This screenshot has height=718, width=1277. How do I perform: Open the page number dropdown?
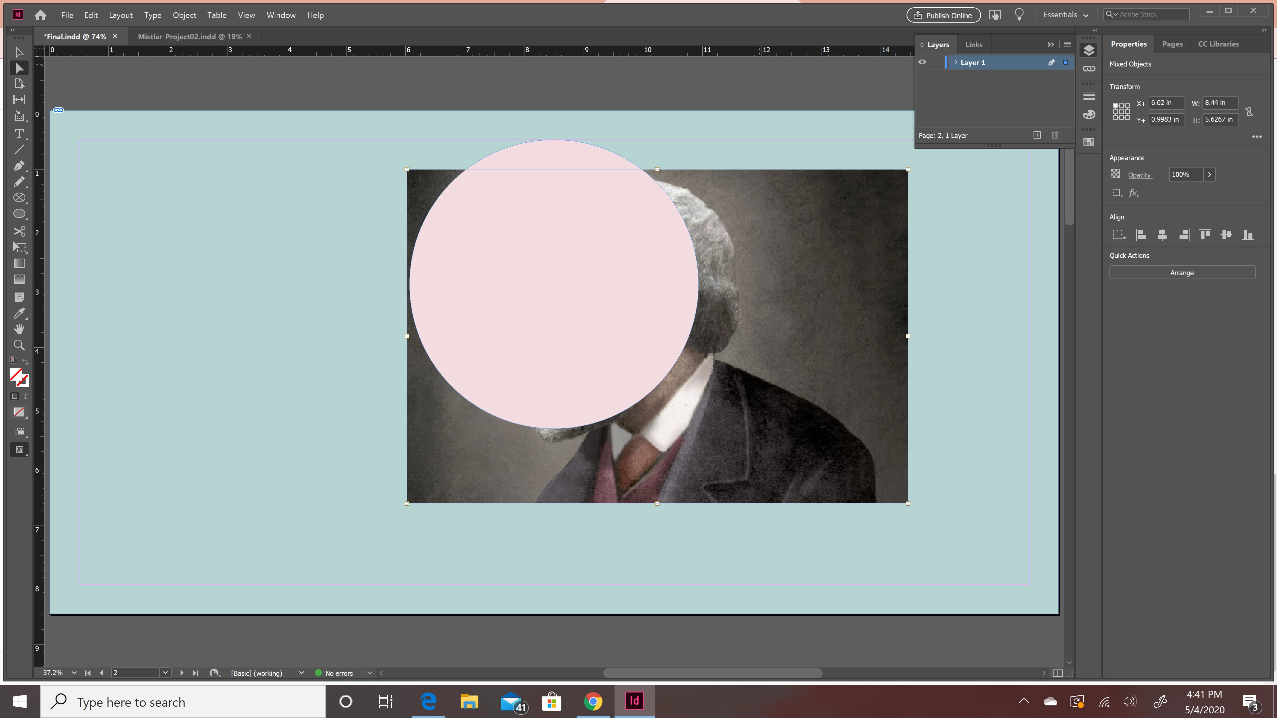(165, 672)
